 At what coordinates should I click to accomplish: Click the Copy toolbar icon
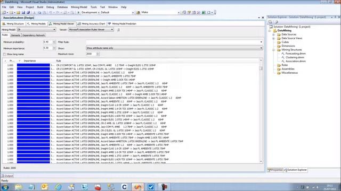(39, 13)
